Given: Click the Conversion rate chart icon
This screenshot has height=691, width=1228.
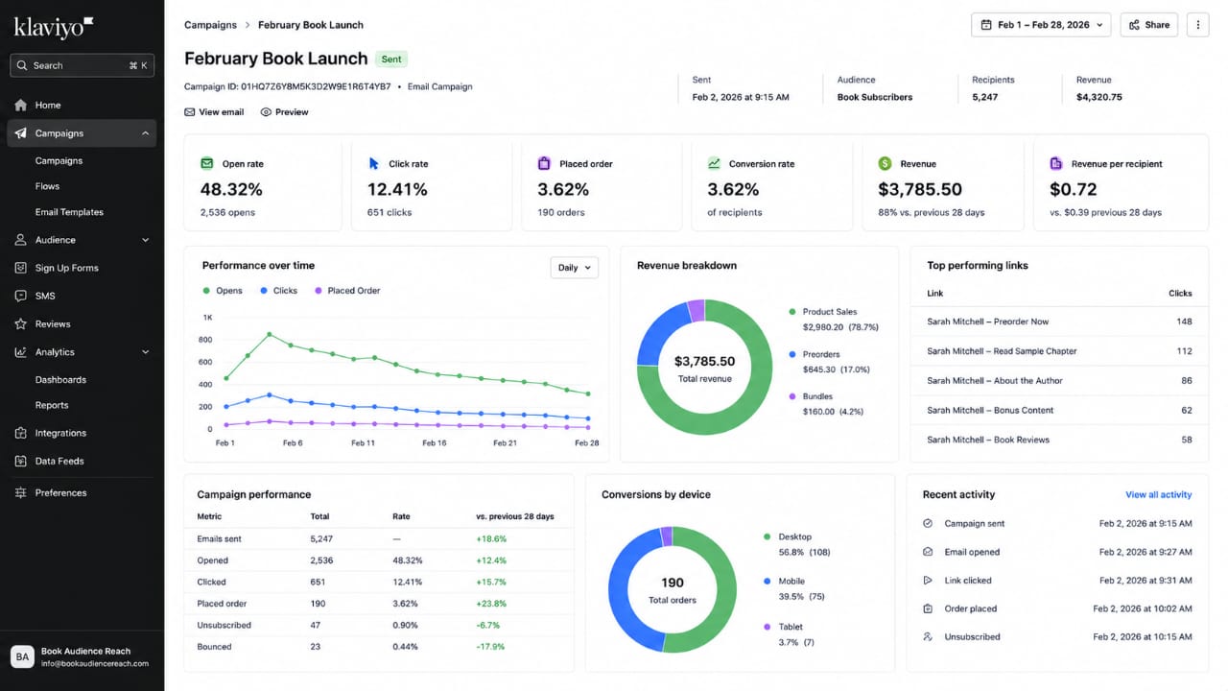Looking at the screenshot, I should tap(714, 164).
